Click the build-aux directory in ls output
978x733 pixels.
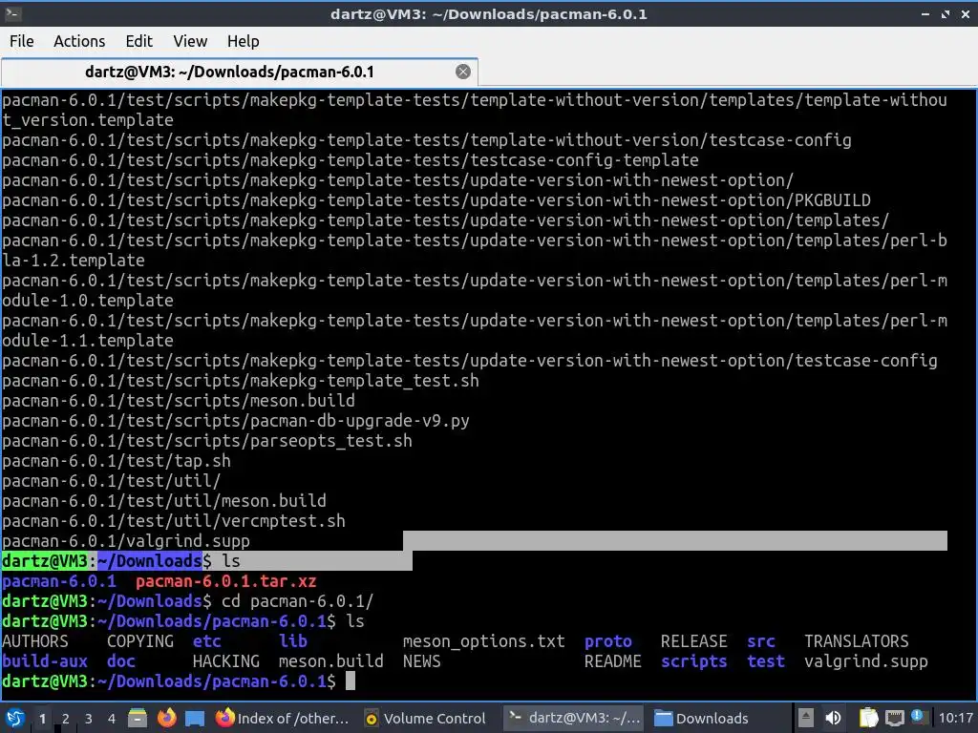coord(45,661)
